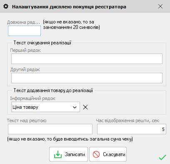Click the green checkmark icon
170x164 pixels.
point(162,157)
